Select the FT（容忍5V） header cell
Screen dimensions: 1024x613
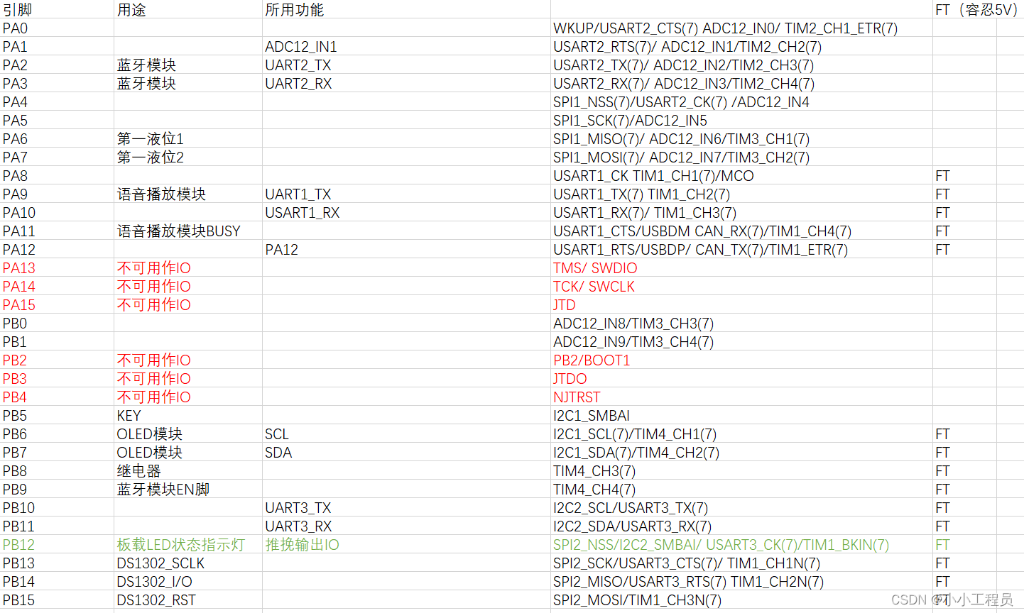click(976, 10)
